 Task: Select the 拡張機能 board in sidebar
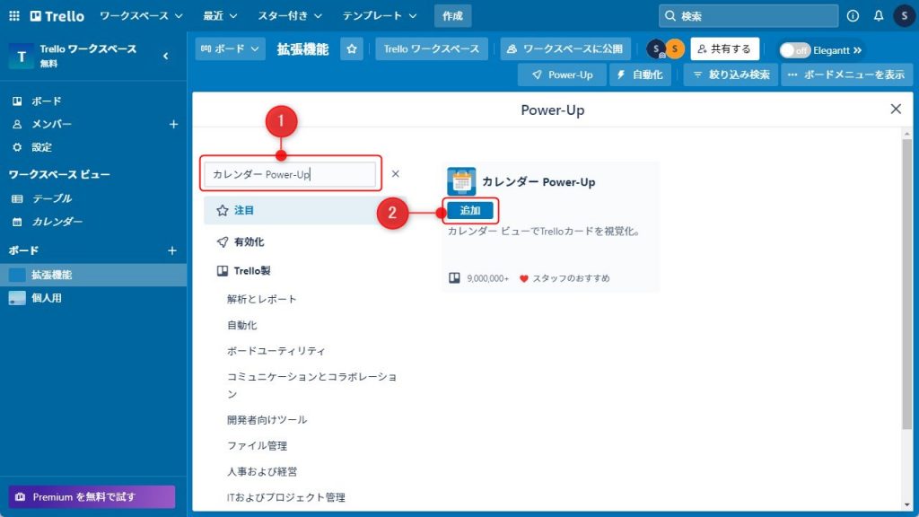tap(93, 275)
